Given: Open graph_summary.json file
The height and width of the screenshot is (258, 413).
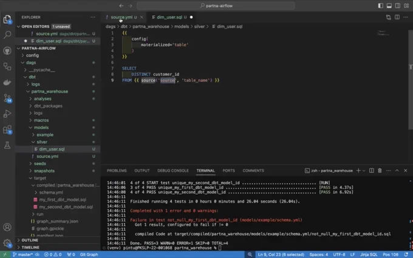Looking at the screenshot, I should point(57,222).
